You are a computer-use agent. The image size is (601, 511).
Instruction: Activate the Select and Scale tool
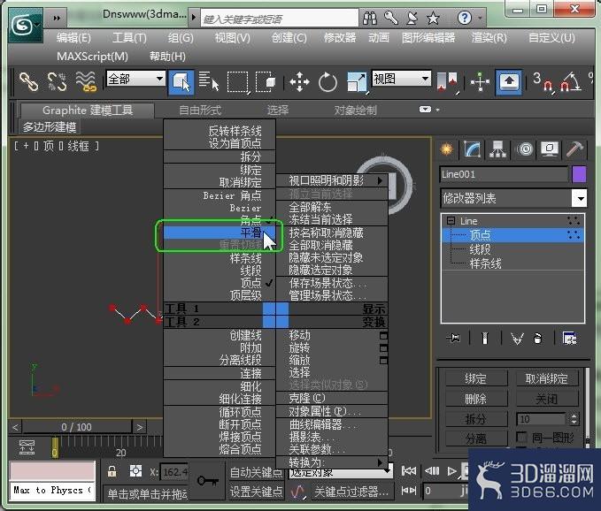pos(357,81)
